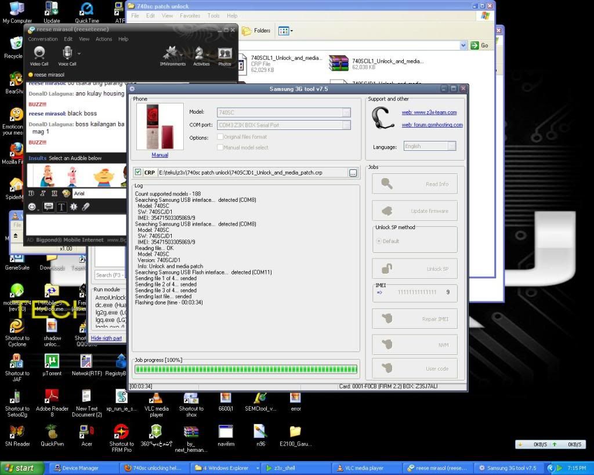The height and width of the screenshot is (475, 594).
Task: Open the Conversation menu in the messenger
Action: click(43, 39)
